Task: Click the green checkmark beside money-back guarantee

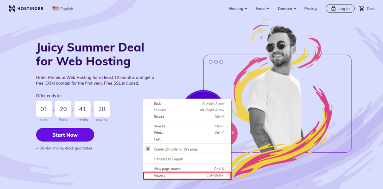Action: pos(37,148)
